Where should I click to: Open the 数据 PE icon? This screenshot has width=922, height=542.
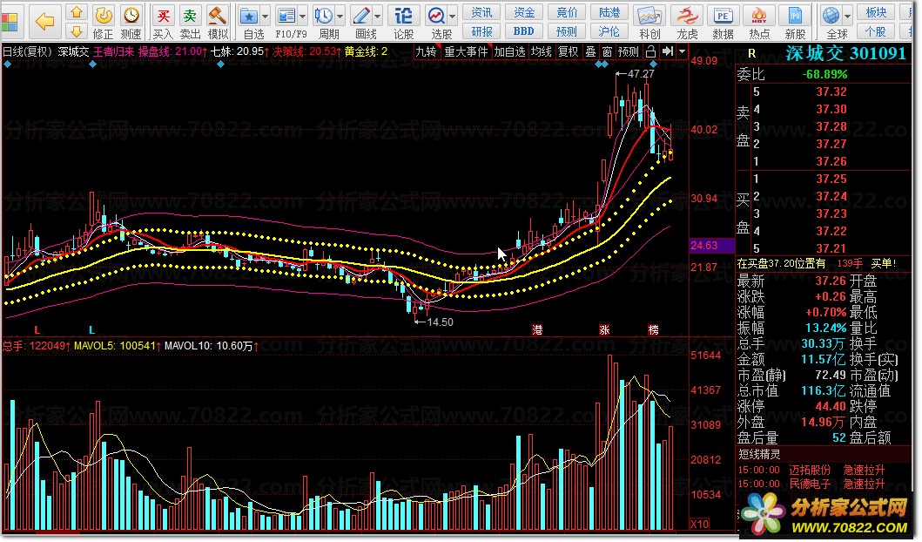point(723,17)
